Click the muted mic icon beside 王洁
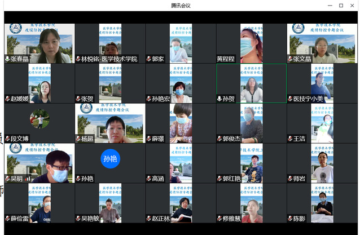Image resolution: width=360 pixels, height=235 pixels. pyautogui.click(x=290, y=139)
